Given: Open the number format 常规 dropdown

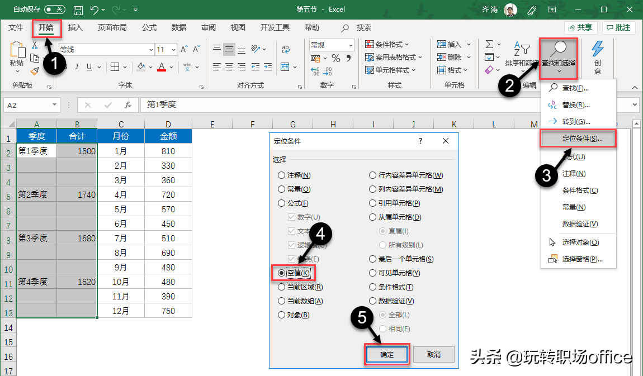Looking at the screenshot, I should click(351, 45).
